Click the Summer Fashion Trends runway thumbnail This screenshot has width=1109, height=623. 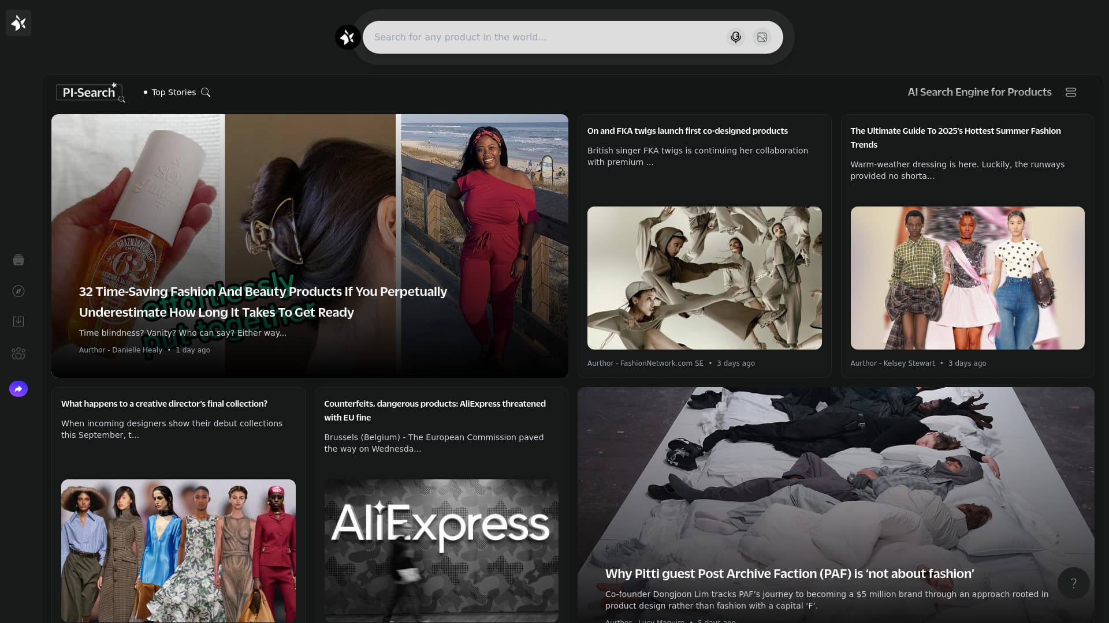967,278
